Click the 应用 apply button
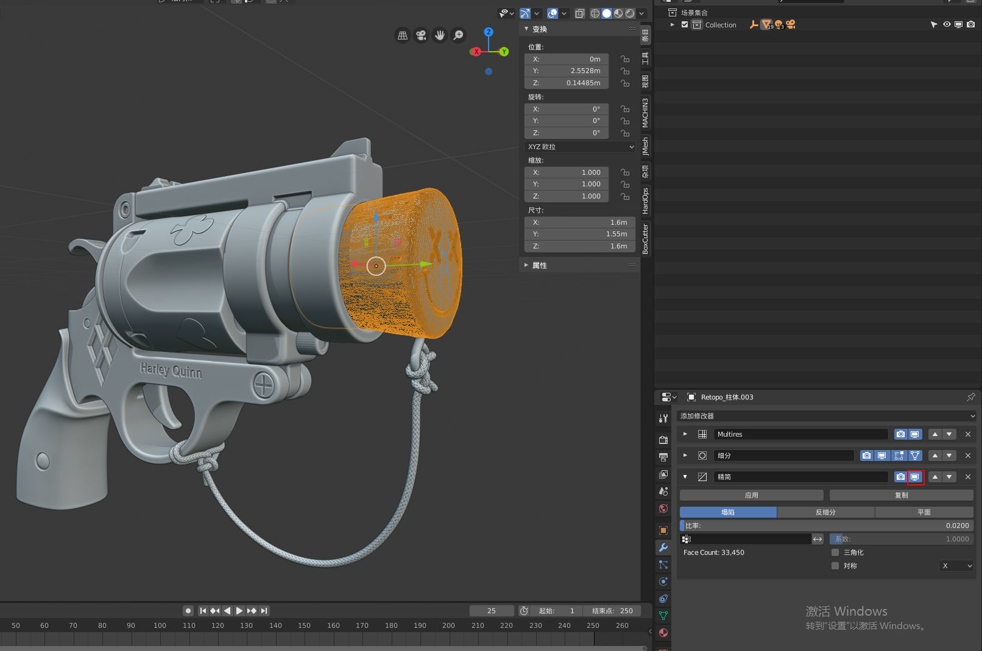 [752, 495]
